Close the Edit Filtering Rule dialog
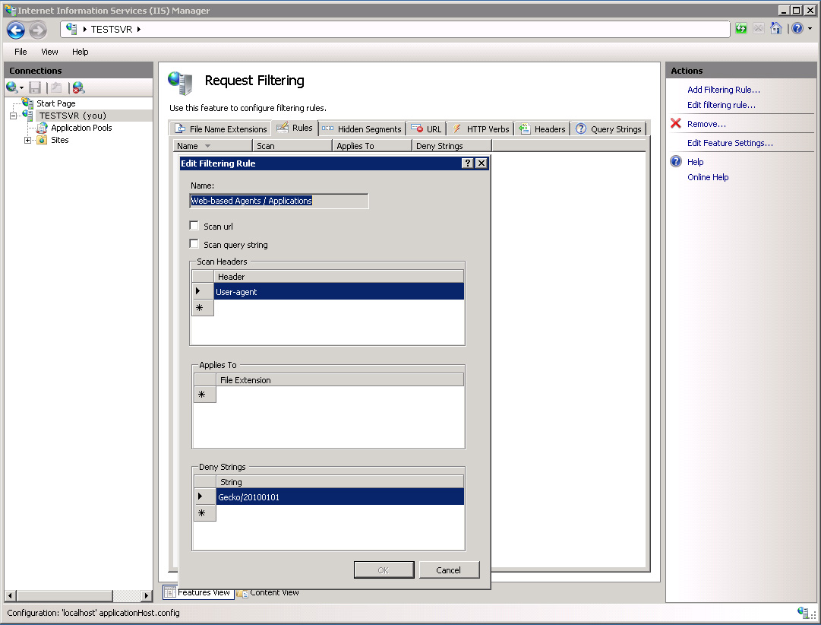This screenshot has height=625, width=821. [482, 163]
